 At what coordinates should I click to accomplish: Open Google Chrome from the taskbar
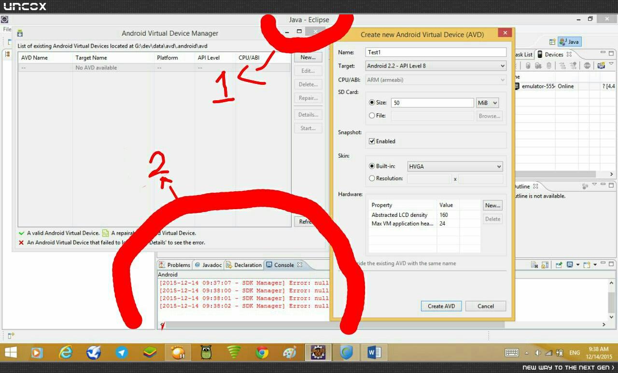(x=262, y=353)
